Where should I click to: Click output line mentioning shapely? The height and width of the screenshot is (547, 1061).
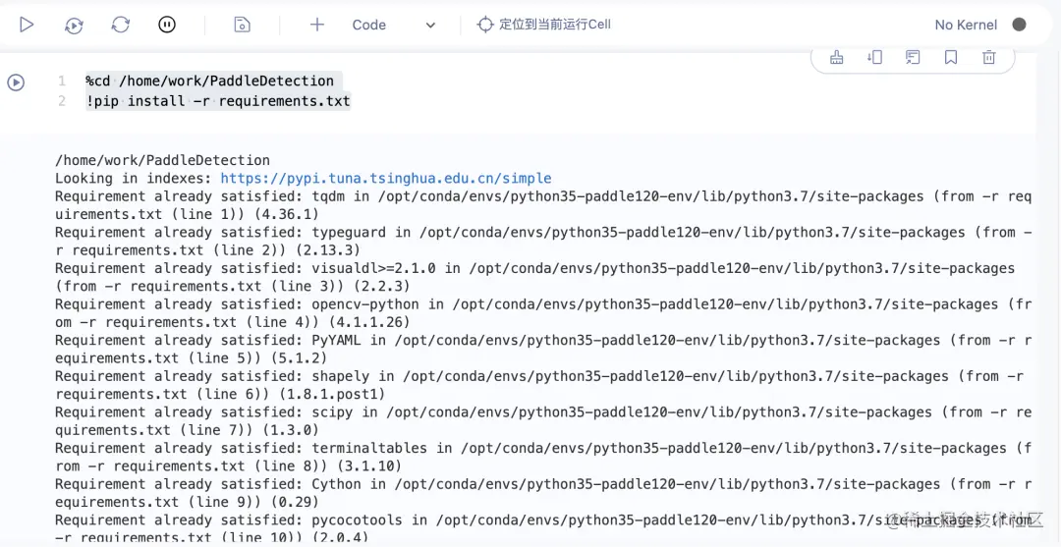point(539,385)
